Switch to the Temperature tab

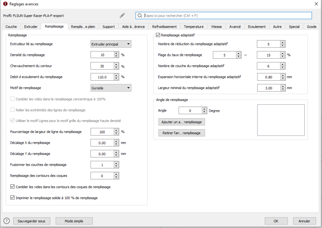tap(194, 27)
